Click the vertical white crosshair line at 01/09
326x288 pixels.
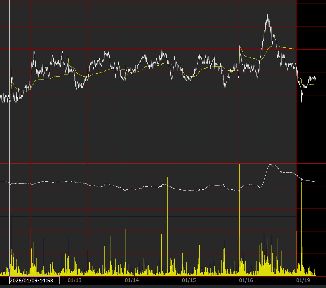pos(10,133)
